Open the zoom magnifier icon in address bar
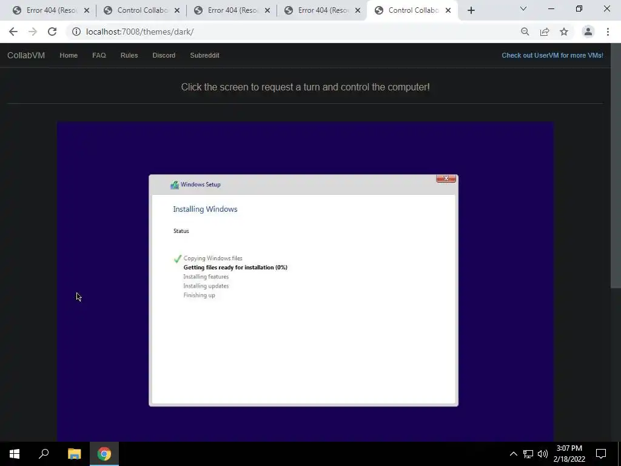This screenshot has width=621, height=466. coord(525,32)
